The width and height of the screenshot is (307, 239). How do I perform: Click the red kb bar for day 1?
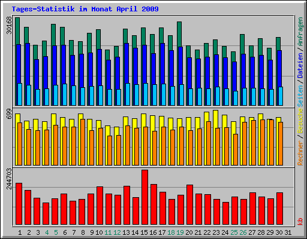(19, 204)
